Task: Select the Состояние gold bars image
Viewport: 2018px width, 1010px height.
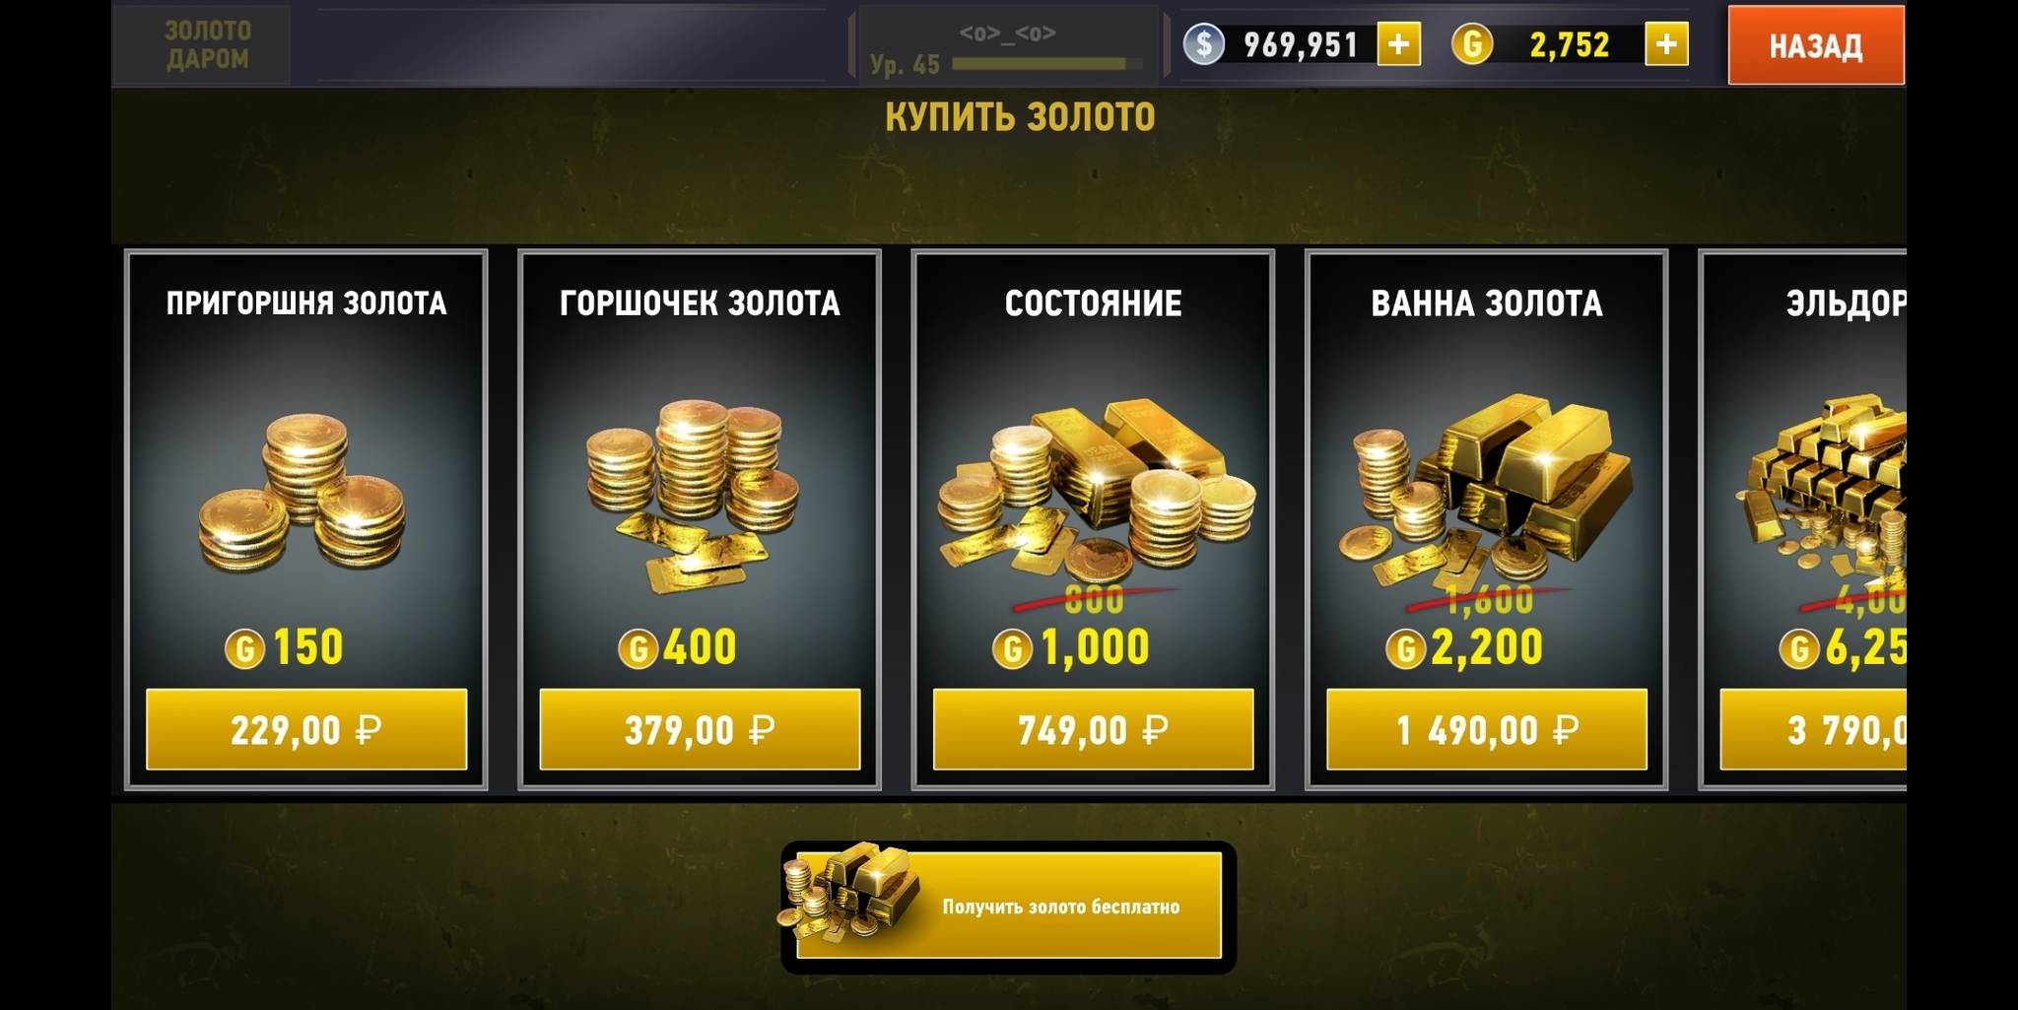Action: (x=1096, y=488)
